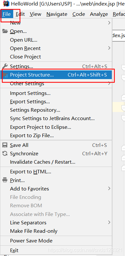Click the Synchronize refresh arrows icon
Screen dimensions: 125x256
click(5, 153)
